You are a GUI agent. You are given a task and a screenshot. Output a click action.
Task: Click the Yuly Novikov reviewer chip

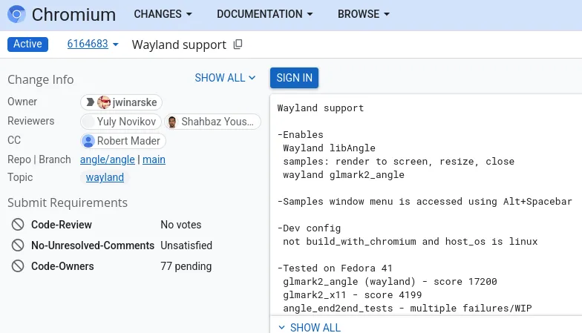tap(120, 122)
